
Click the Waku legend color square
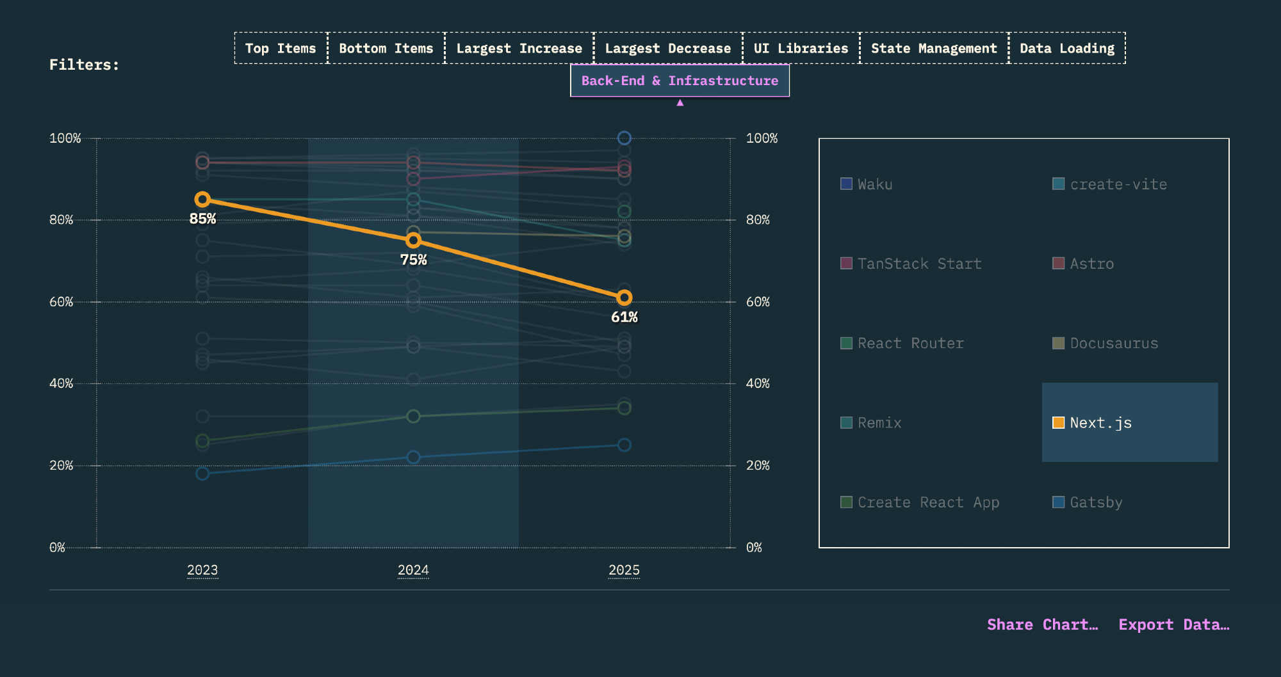tap(846, 184)
